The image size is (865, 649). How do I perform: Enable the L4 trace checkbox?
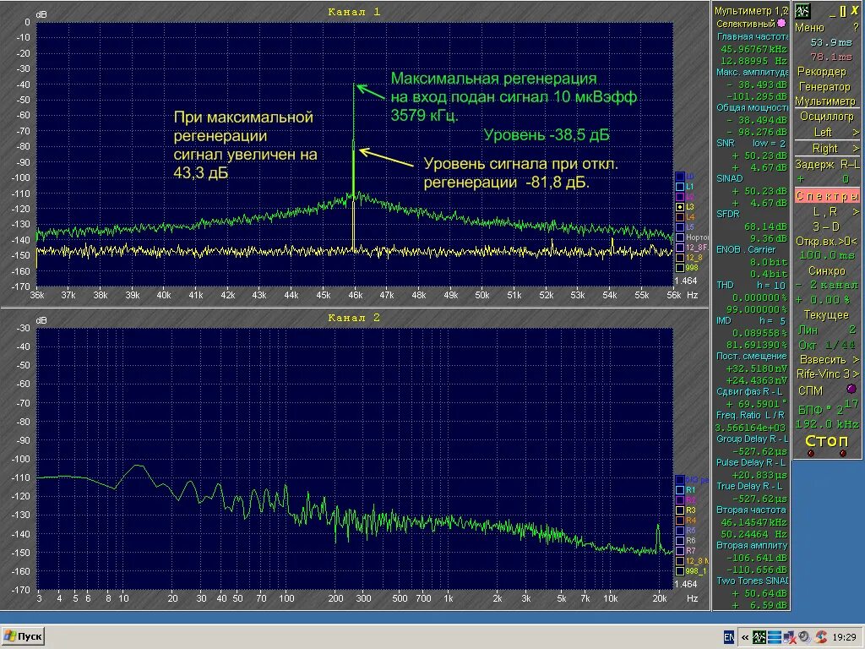pyautogui.click(x=680, y=217)
